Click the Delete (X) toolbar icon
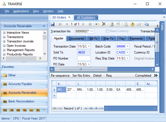 [x=104, y=24]
